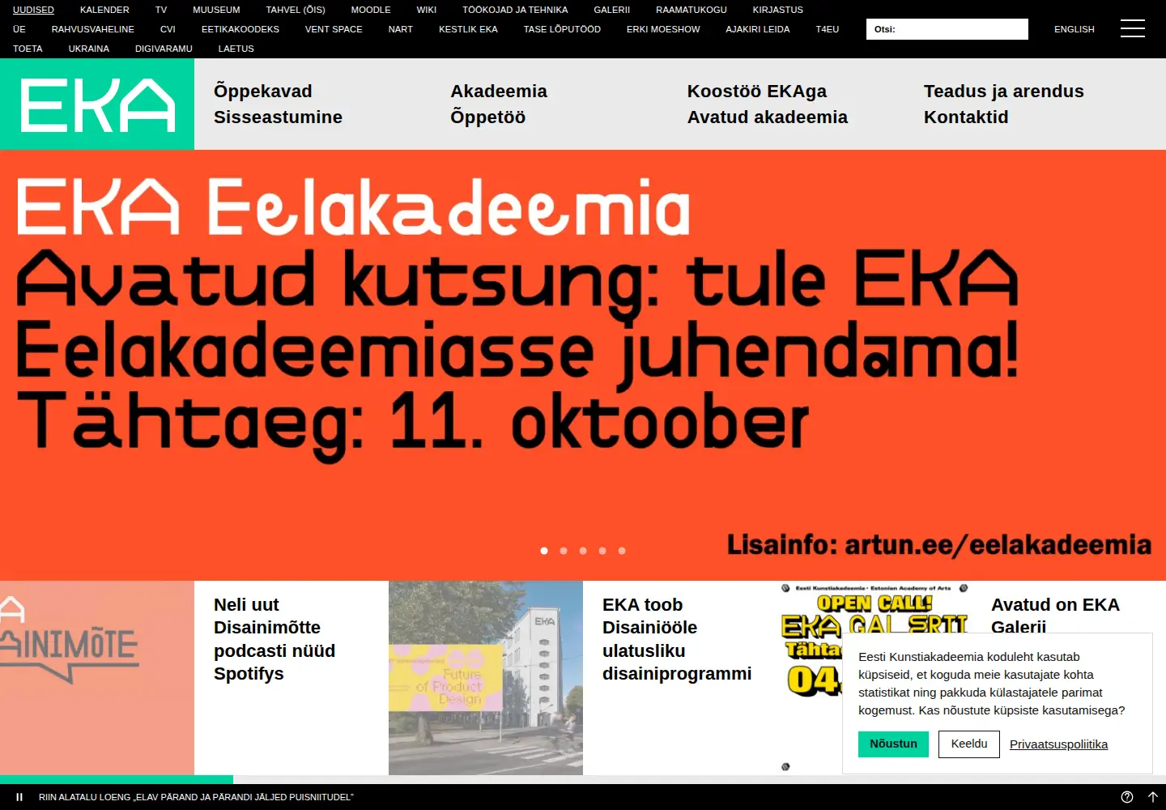Open Teadus ja arendus menu
This screenshot has height=810, width=1166.
coord(1004,92)
